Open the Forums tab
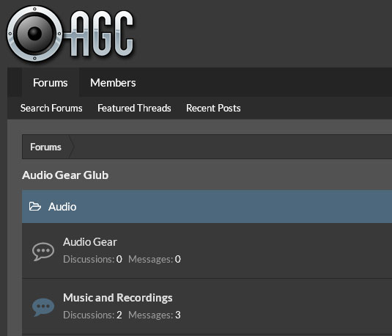This screenshot has height=336, width=392. click(51, 83)
